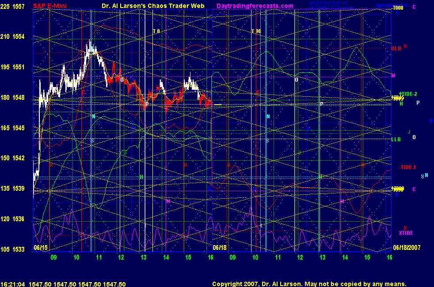The height and width of the screenshot is (287, 434).
Task: Click the 16:21:04 clock readout
Action: pyautogui.click(x=13, y=284)
